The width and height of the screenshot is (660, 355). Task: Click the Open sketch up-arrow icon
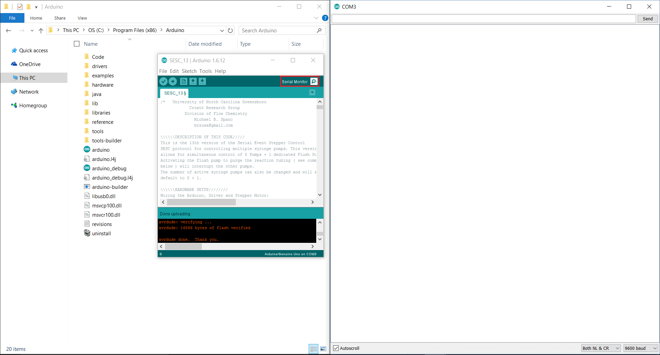(x=193, y=82)
